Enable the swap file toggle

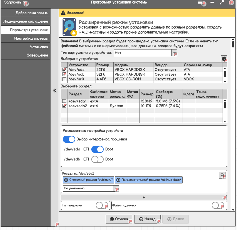218,205
